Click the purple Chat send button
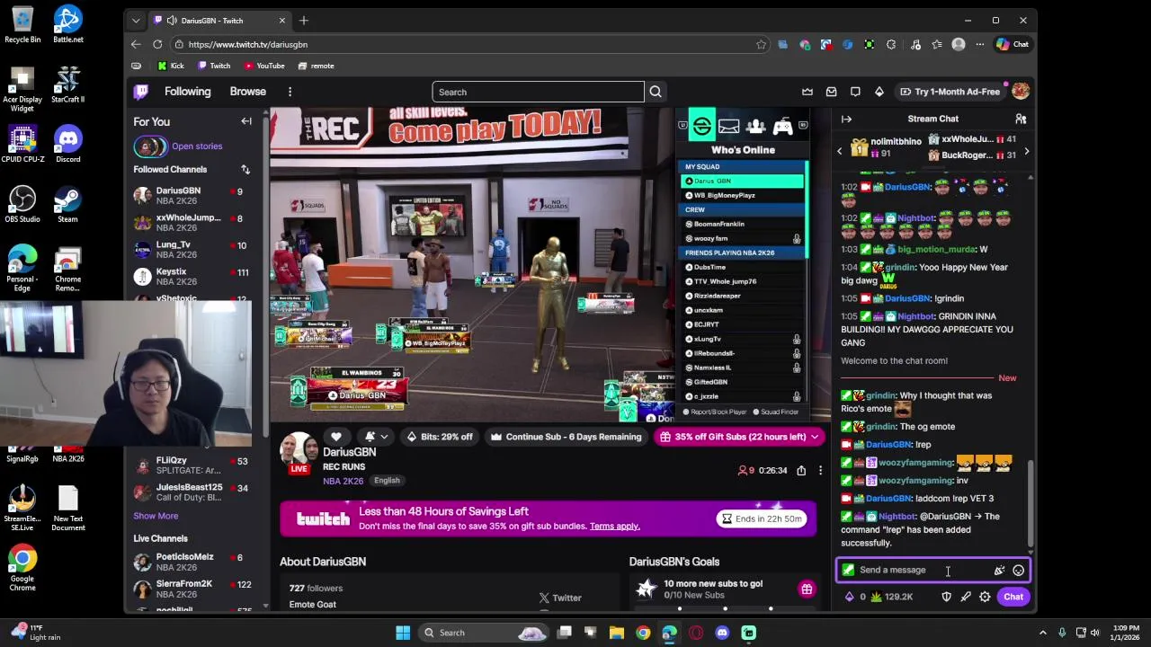The height and width of the screenshot is (647, 1151). point(1013,597)
